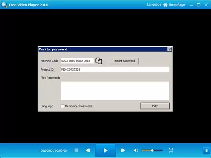Adjust the volume slider handle

point(152,150)
